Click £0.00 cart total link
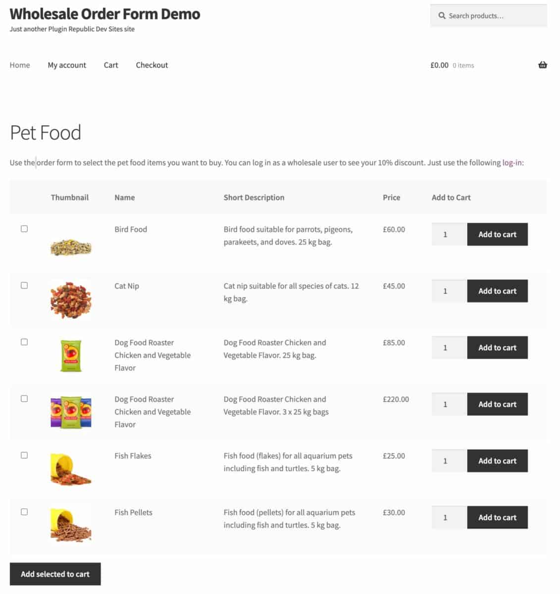The image size is (560, 594). (x=439, y=65)
